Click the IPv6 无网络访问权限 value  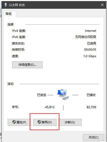click(x=86, y=37)
